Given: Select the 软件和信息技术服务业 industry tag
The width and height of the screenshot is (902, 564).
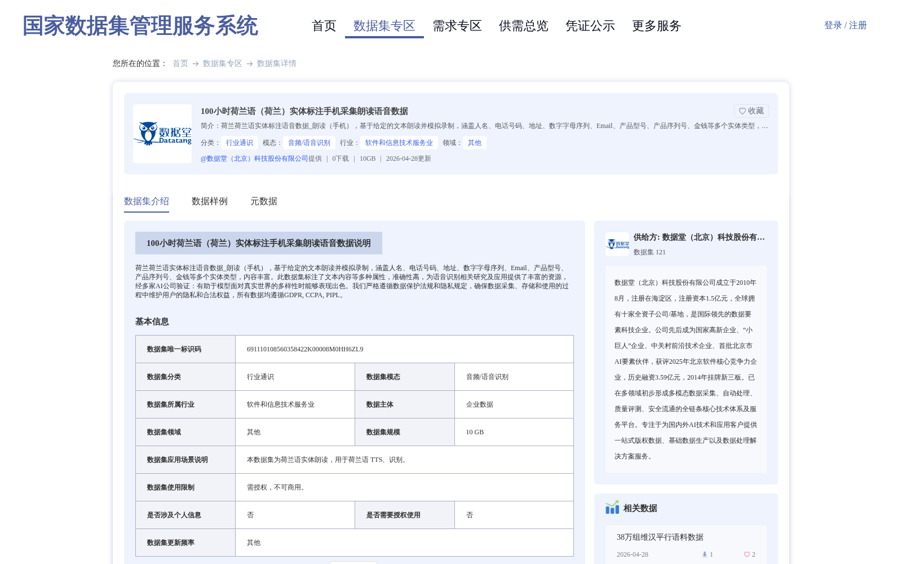Looking at the screenshot, I should coord(399,143).
